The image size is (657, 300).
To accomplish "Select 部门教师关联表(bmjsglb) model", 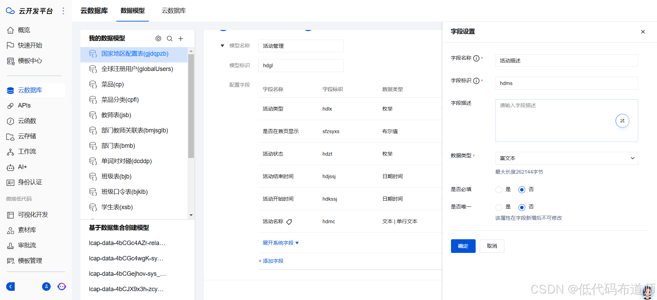I will point(134,131).
